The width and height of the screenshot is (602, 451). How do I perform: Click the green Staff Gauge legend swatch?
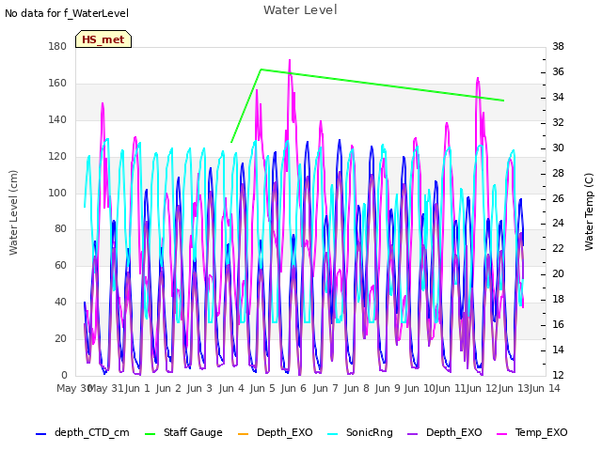[x=150, y=434]
